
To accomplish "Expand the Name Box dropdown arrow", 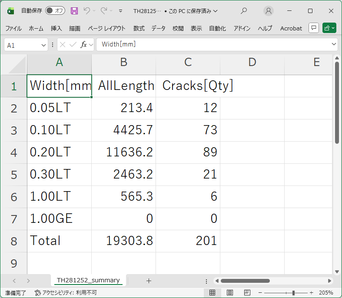I will (x=43, y=45).
